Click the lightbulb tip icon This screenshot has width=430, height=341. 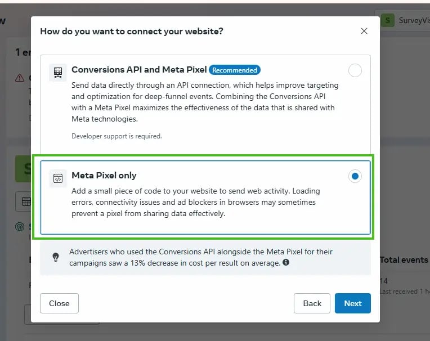click(56, 257)
